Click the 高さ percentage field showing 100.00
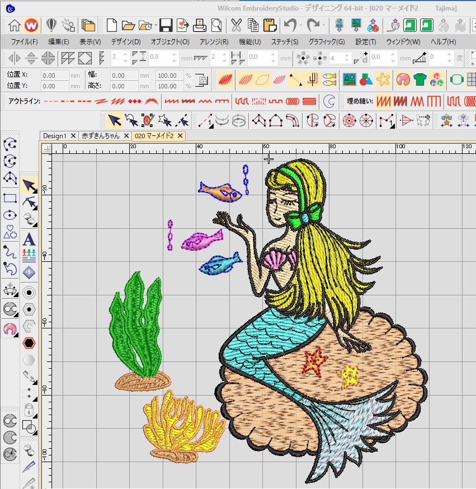 point(169,86)
